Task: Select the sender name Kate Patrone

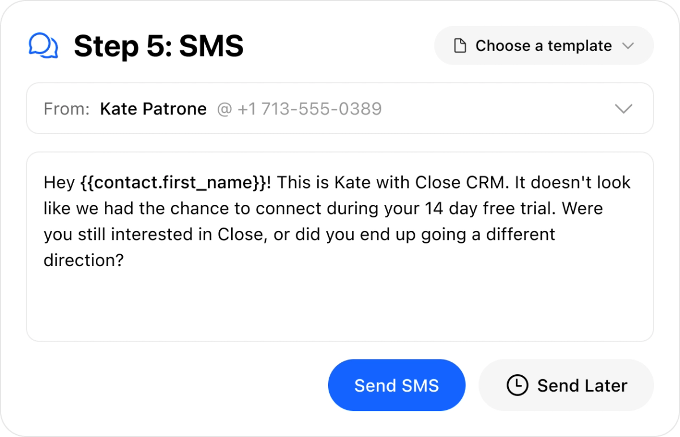Action: [x=153, y=109]
